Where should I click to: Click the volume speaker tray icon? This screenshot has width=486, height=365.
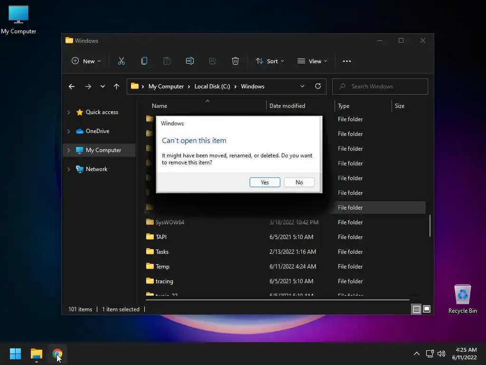tap(441, 354)
